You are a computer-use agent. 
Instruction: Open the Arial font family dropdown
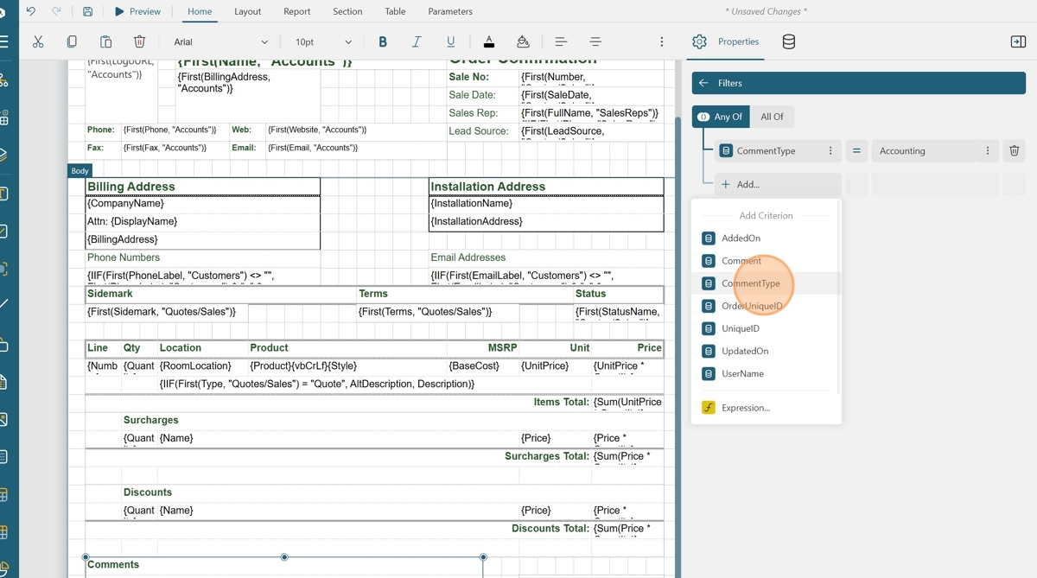coord(220,41)
